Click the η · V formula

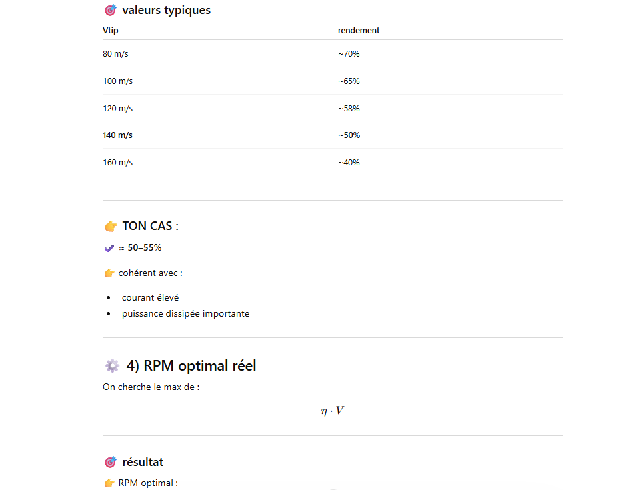tap(332, 411)
